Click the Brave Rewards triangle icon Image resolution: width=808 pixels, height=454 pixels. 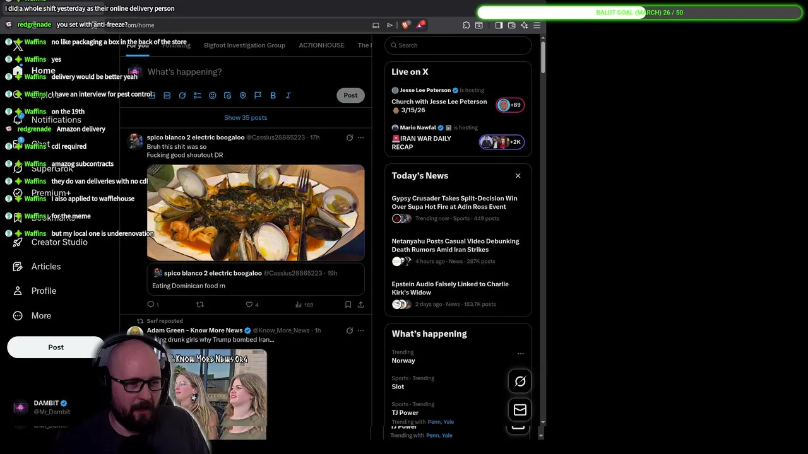coord(420,25)
